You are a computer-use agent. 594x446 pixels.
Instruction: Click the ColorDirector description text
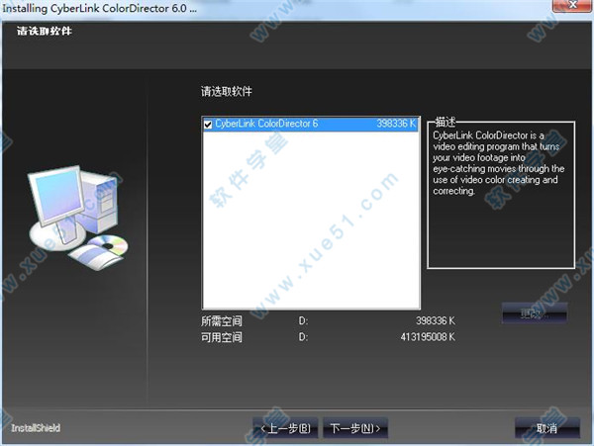coord(497,158)
